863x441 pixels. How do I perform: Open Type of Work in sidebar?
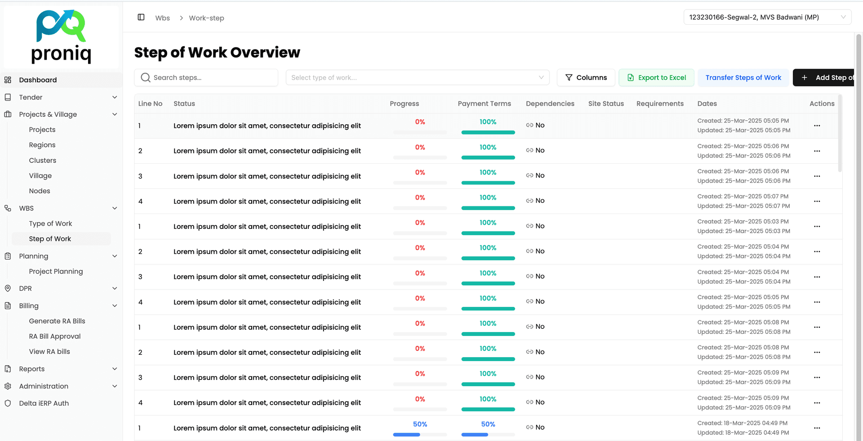pos(50,223)
